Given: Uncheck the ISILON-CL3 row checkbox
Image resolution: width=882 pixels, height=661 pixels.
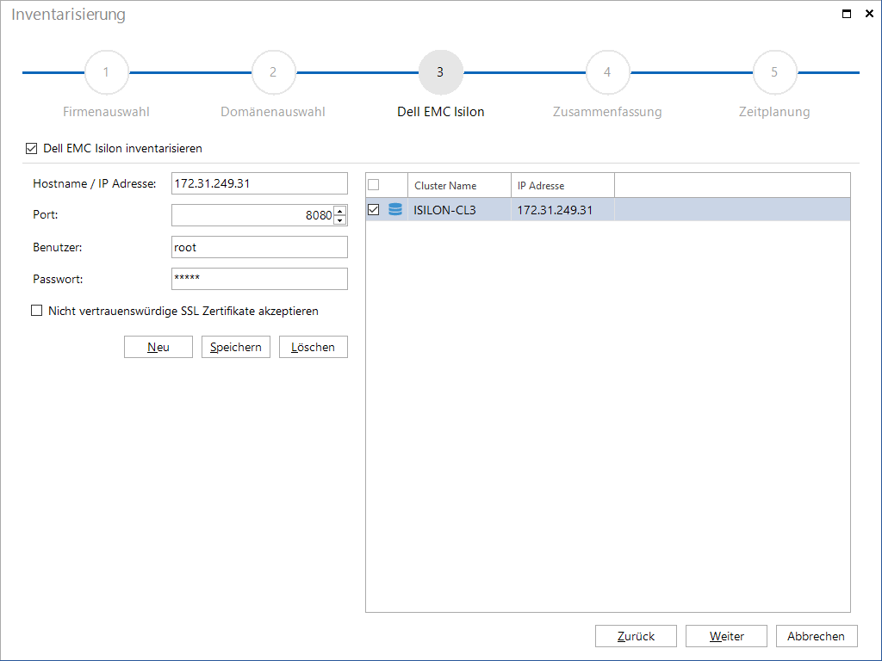Looking at the screenshot, I should (x=374, y=210).
